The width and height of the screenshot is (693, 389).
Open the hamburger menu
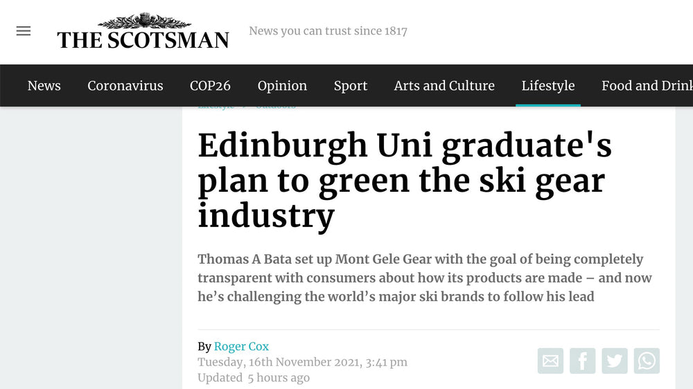(24, 31)
